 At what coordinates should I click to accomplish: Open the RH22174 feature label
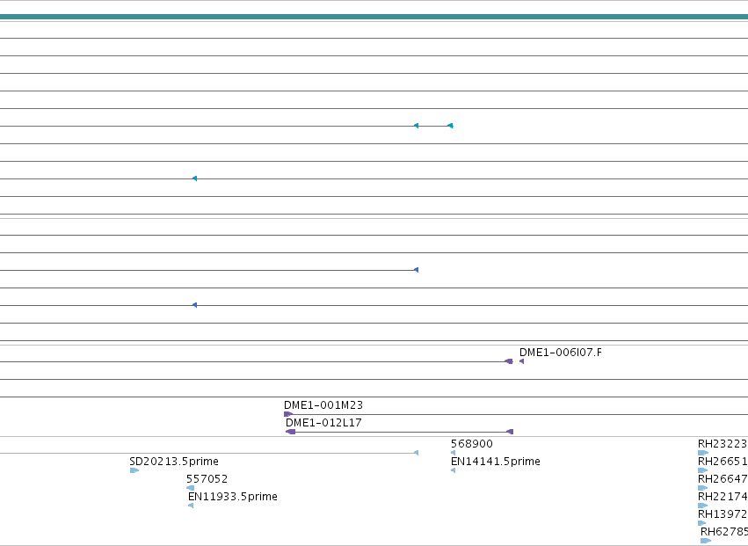[723, 497]
